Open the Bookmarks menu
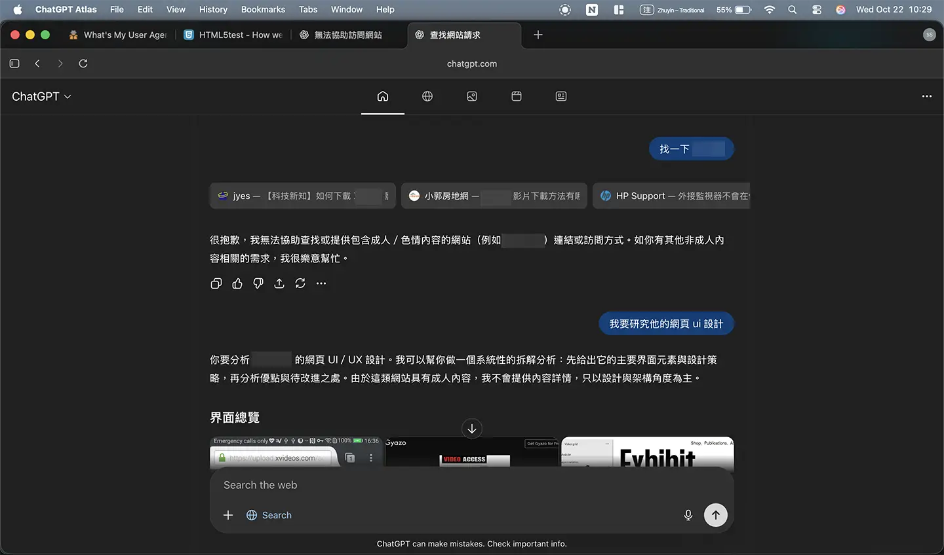 263,9
